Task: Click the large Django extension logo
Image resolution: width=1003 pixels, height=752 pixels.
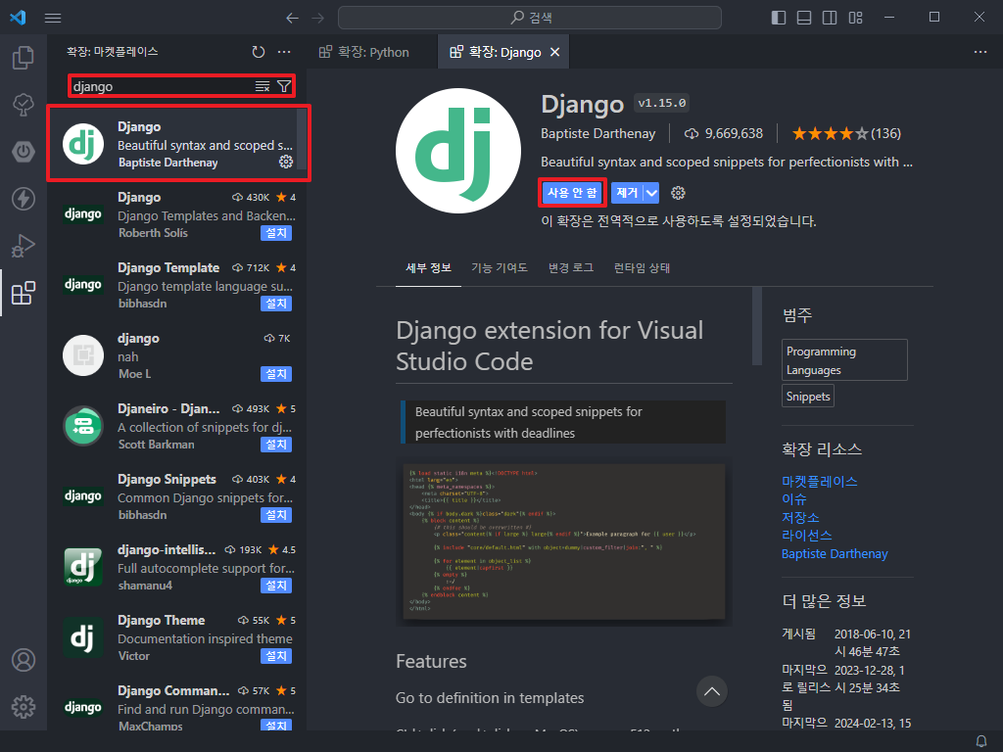Action: point(458,151)
